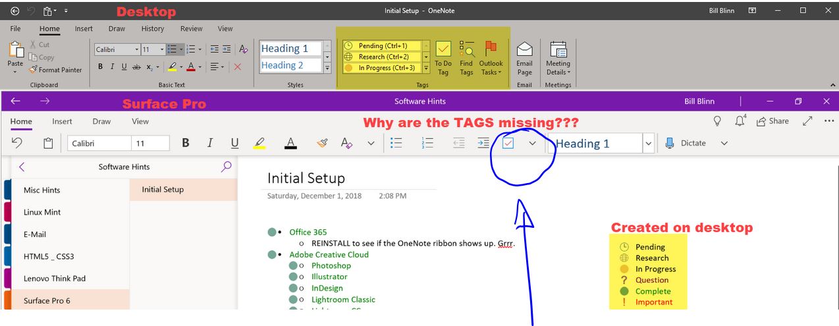Viewport: 839px width, 326px height.
Task: Open the History ribbon tab
Action: pyautogui.click(x=153, y=29)
